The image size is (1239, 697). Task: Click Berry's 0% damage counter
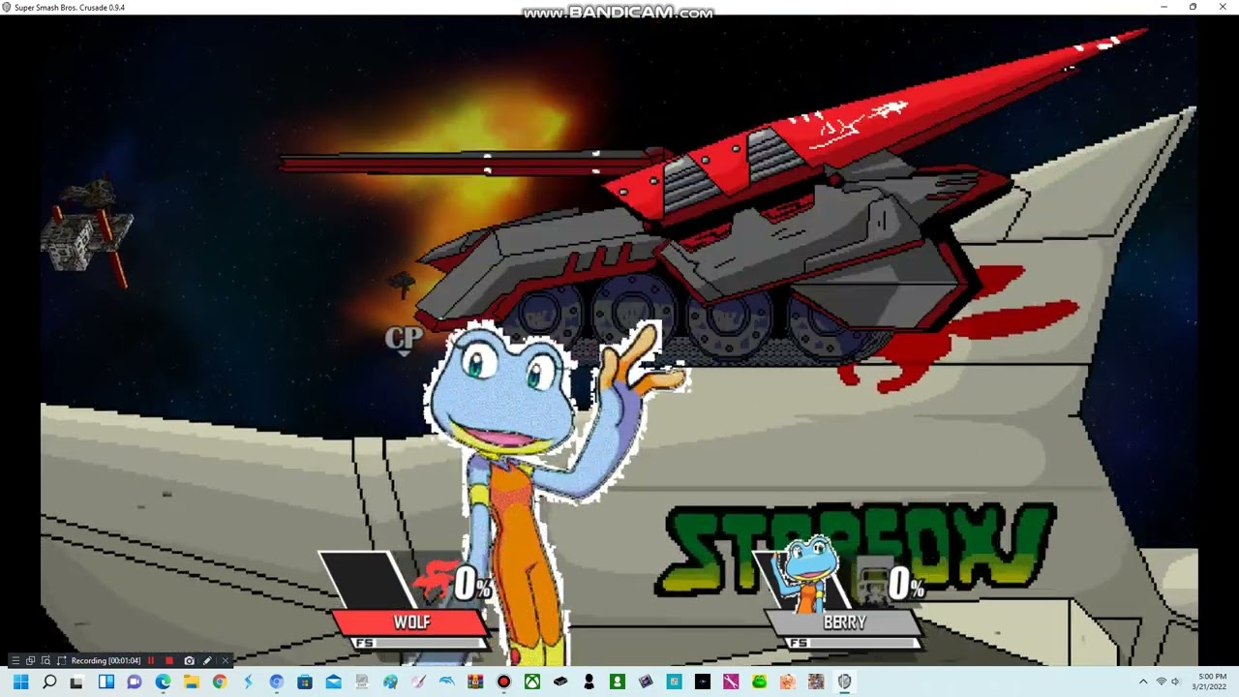[906, 584]
